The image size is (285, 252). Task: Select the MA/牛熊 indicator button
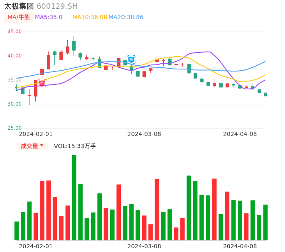(19, 17)
